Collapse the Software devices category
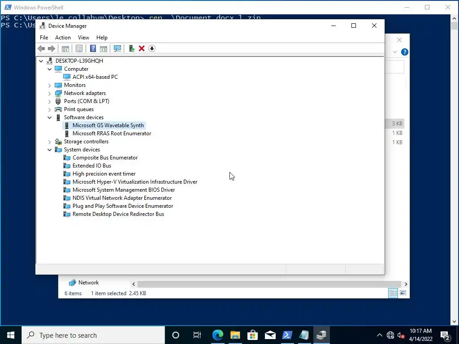The width and height of the screenshot is (459, 344). [49, 117]
